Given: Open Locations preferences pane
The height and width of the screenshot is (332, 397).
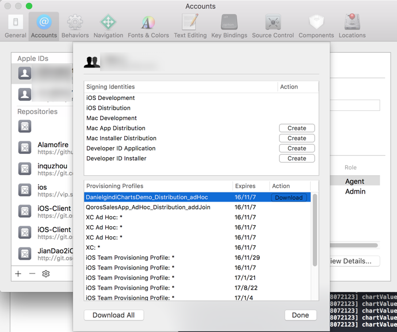Looking at the screenshot, I should tap(352, 26).
